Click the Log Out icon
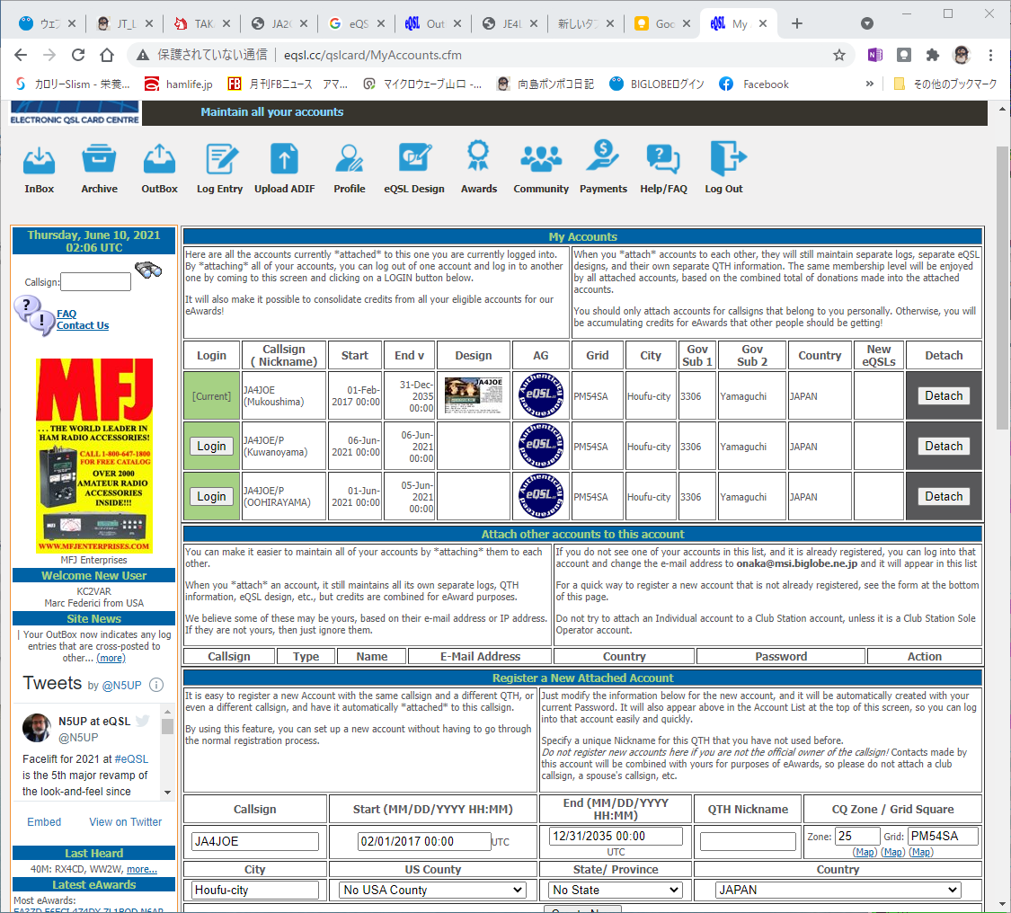The image size is (1011, 913). [x=727, y=158]
